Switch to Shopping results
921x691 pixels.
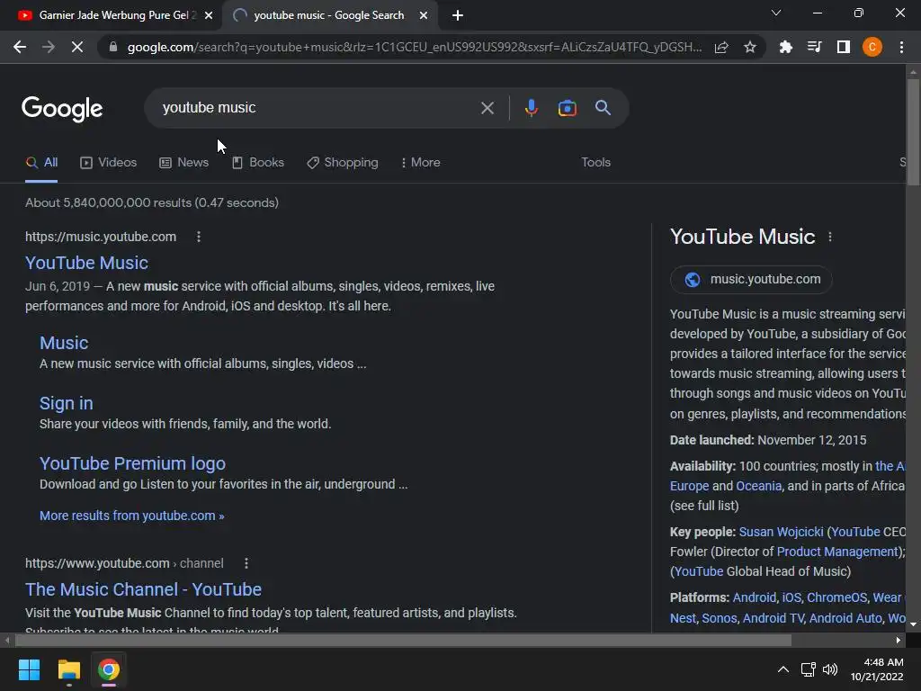click(343, 163)
